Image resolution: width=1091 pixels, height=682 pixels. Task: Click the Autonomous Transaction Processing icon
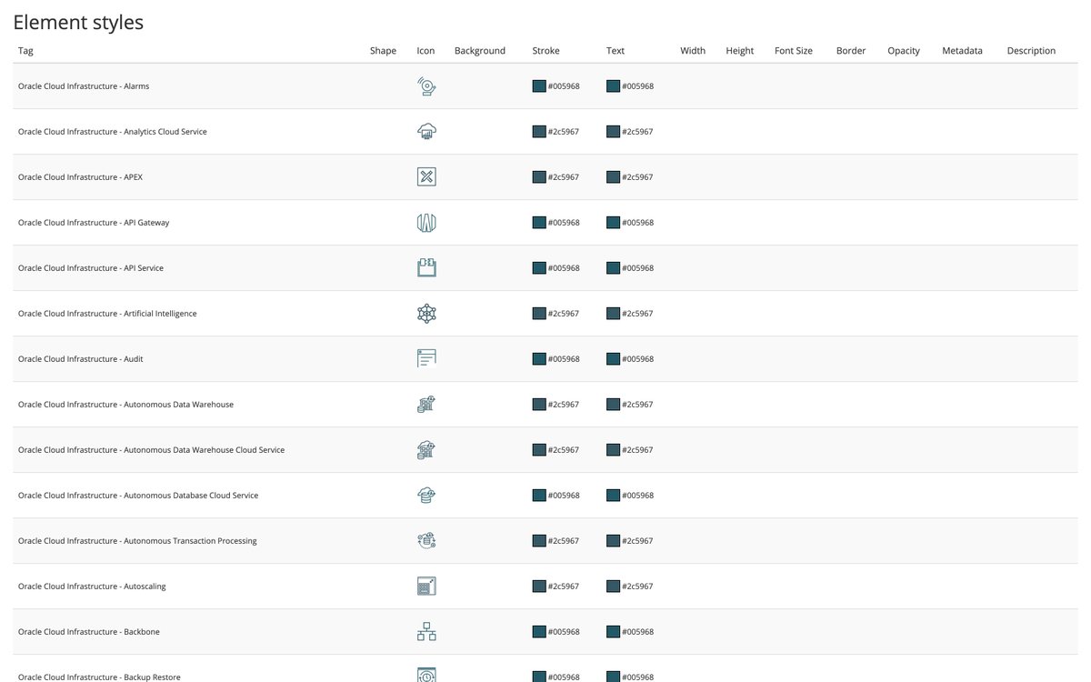pyautogui.click(x=426, y=541)
